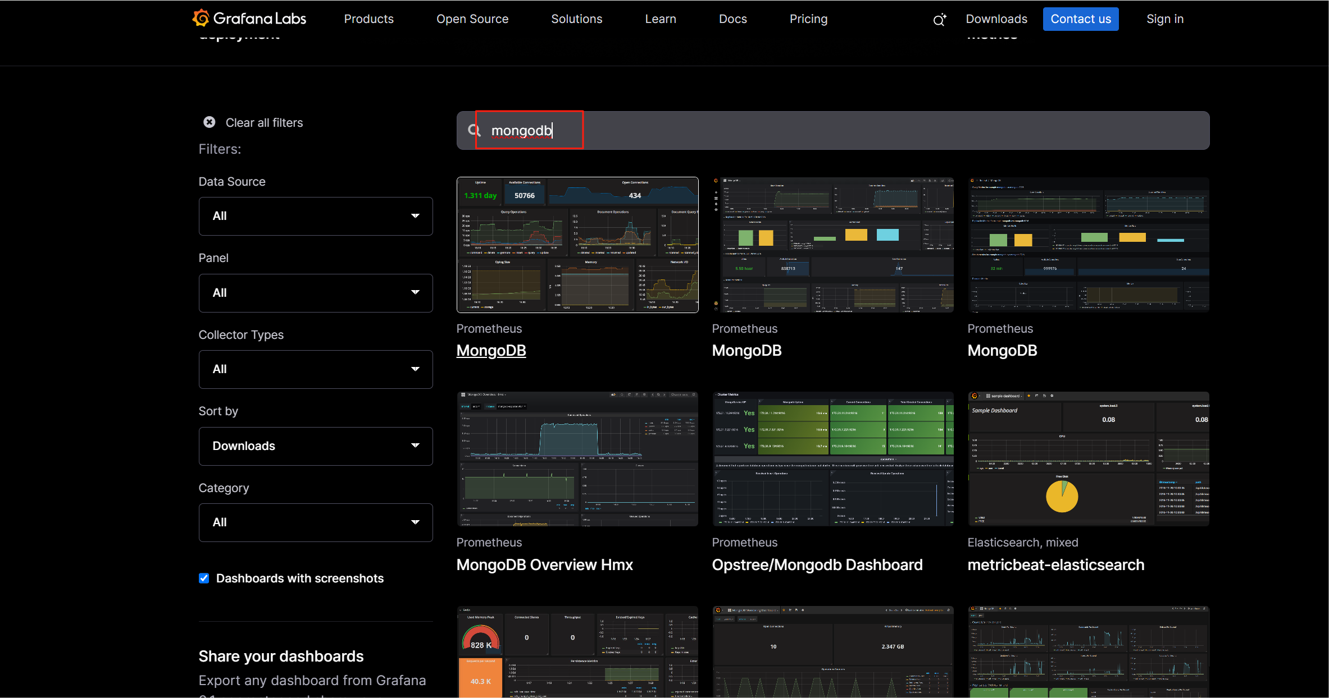Viewport: 1329px width, 698px height.
Task: Expand the Category filter dropdown
Action: tap(316, 522)
